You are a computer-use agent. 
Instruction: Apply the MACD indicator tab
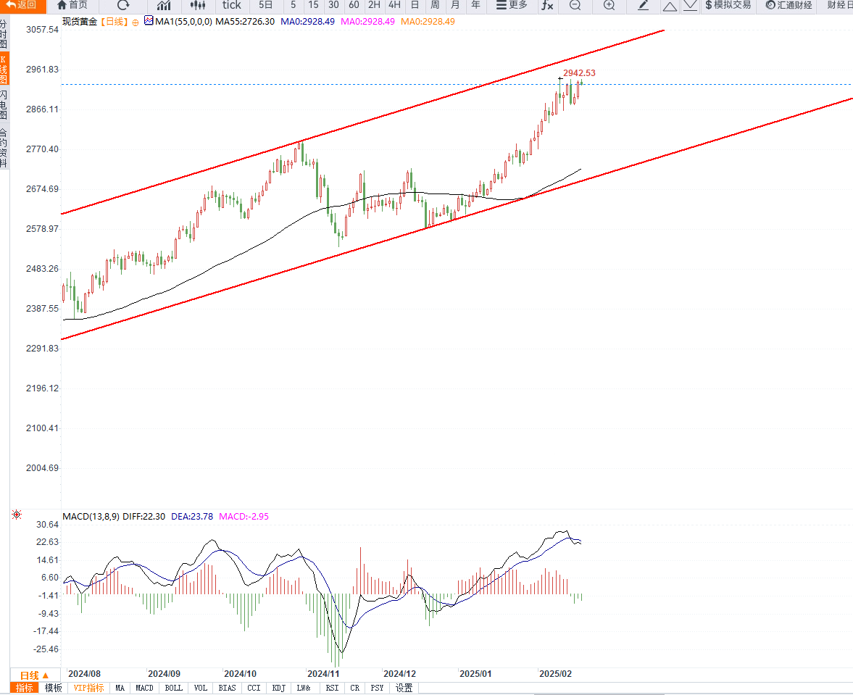pyautogui.click(x=144, y=688)
